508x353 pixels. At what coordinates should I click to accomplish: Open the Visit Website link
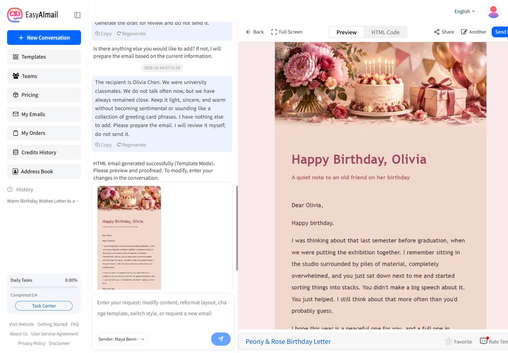[22, 324]
